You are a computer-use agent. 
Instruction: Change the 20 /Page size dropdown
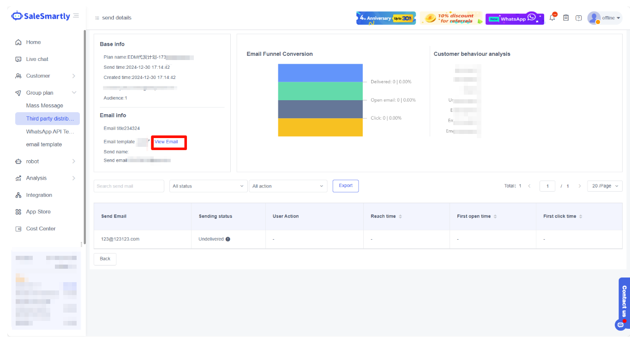[x=605, y=186]
